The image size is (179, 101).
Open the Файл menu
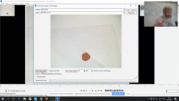(x=3, y=4)
